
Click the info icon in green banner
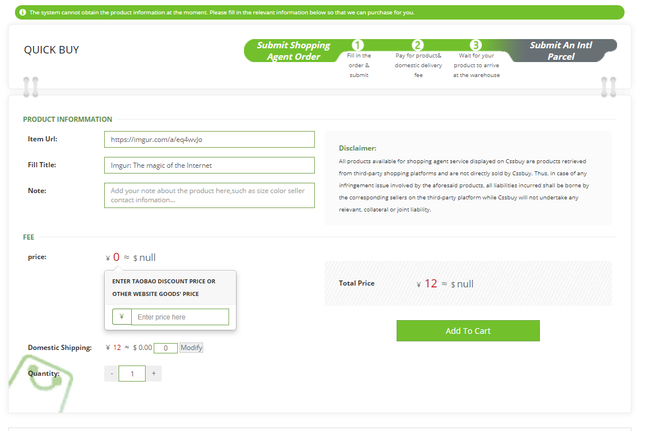coord(23,13)
